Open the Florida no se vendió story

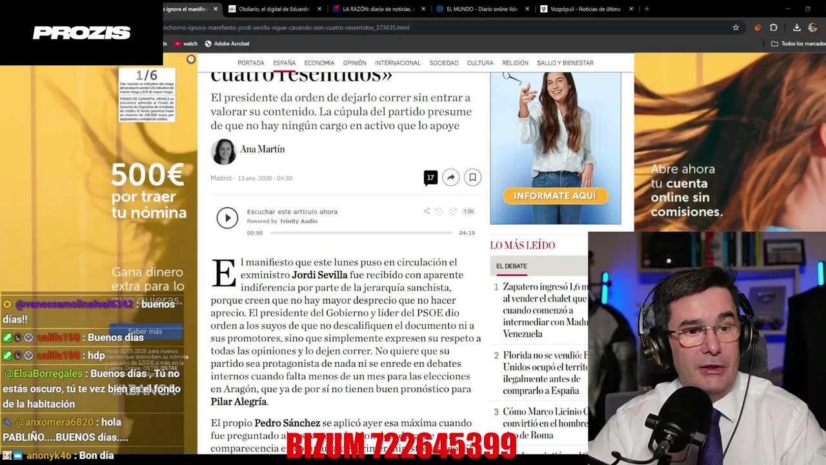pos(545,373)
